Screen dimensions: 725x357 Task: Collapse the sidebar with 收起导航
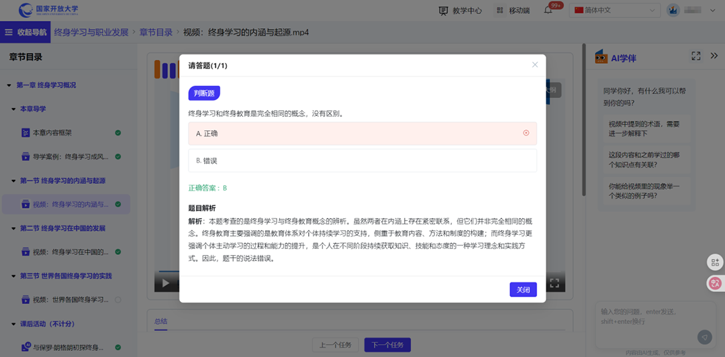pos(26,32)
